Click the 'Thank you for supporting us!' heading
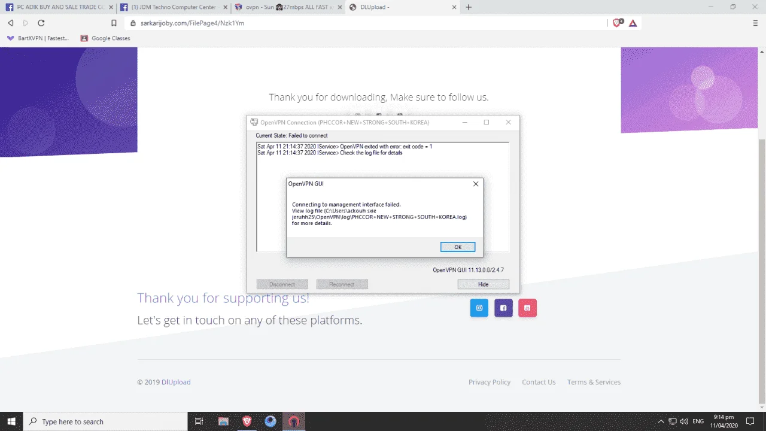Viewport: 766px width, 431px height. click(223, 298)
